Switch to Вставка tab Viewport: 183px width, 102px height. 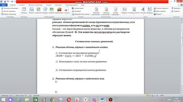click(x=22, y=5)
